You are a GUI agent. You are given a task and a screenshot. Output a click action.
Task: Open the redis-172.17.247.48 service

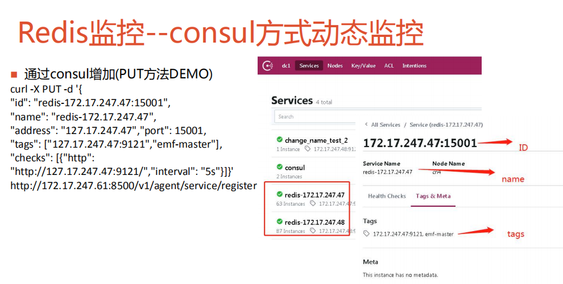click(x=314, y=222)
